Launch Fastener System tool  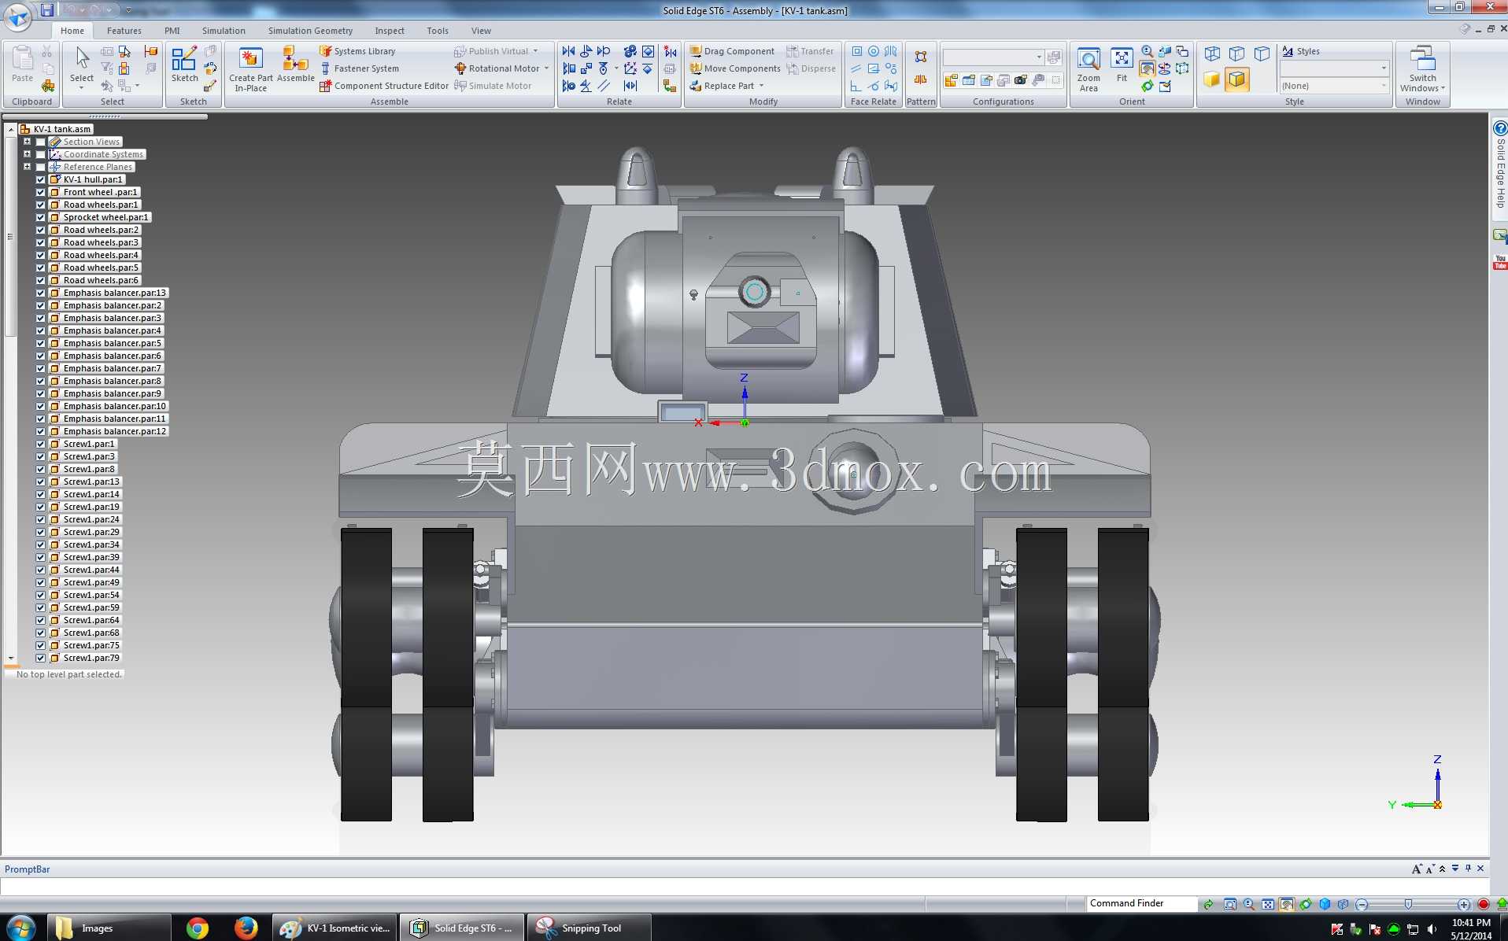point(359,68)
